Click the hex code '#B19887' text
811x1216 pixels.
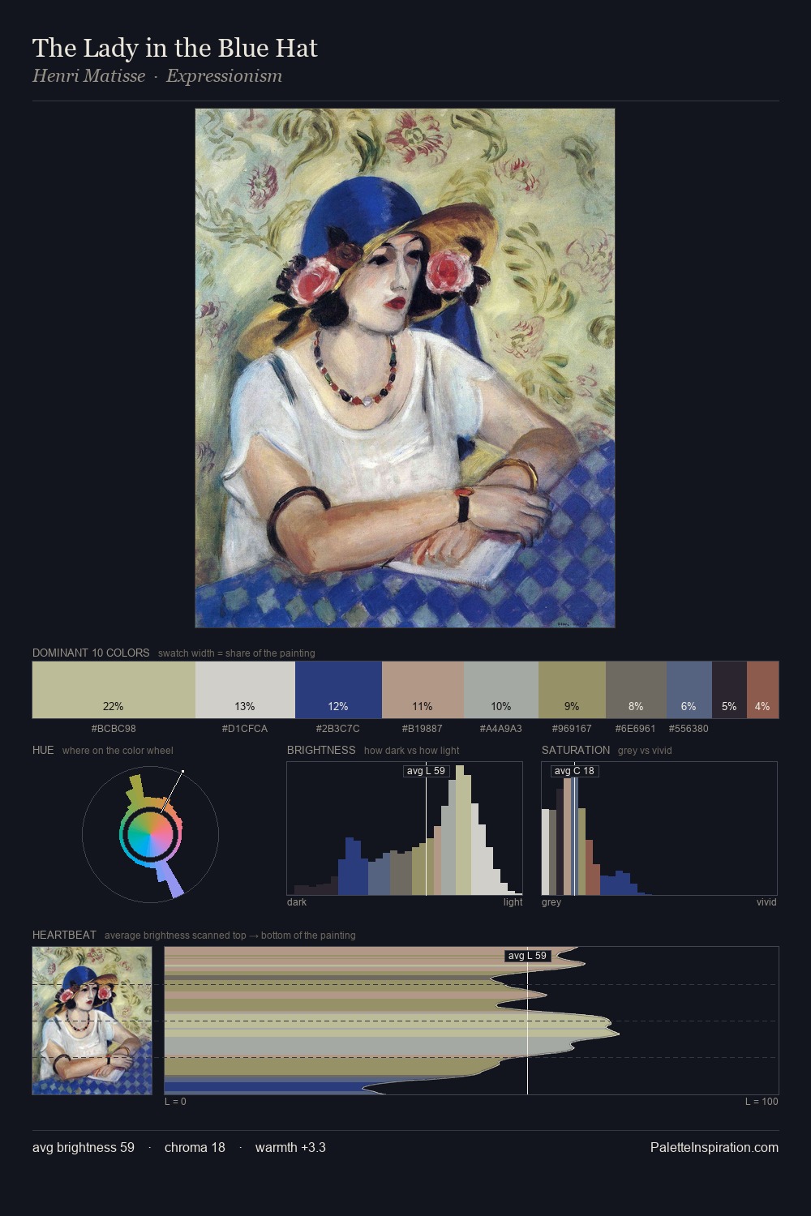(423, 729)
